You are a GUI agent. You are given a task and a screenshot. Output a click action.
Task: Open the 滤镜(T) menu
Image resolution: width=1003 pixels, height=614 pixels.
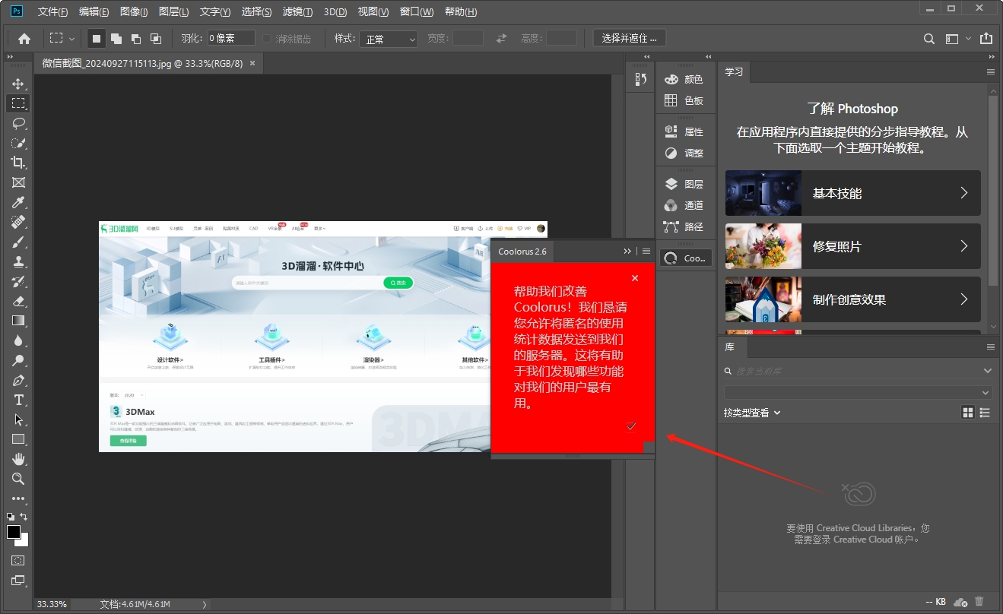tap(297, 11)
